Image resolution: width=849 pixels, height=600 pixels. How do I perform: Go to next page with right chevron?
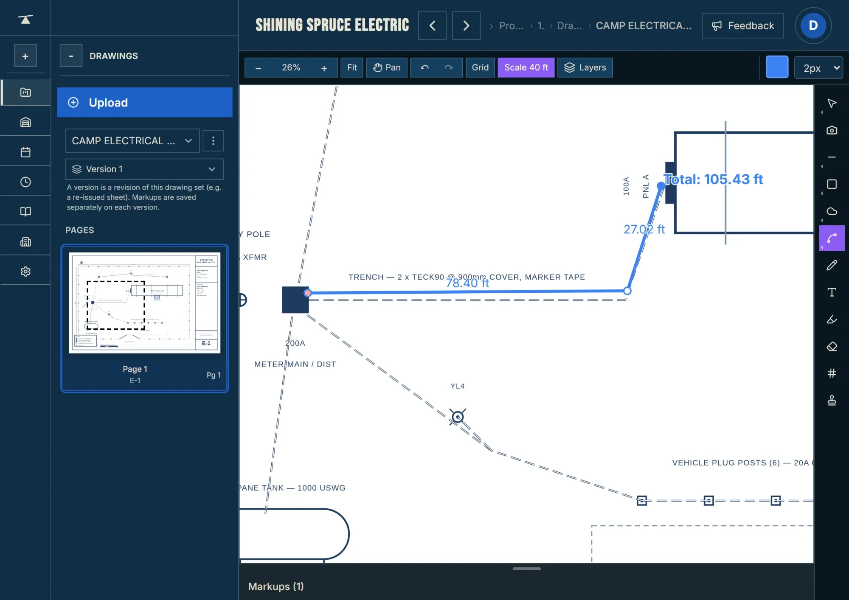(466, 26)
